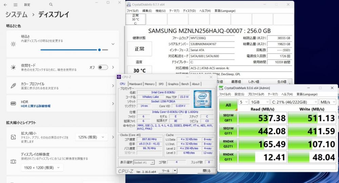Image resolution: width=339 pixels, height=183 pixels.
Task: Expand the brightness section chevron
Action: (113, 44)
